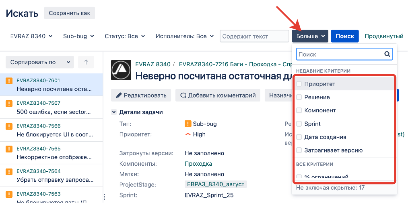Click the Не включая скрытые: 17 text
Image resolution: width=408 pixels, height=203 pixels.
[330, 187]
